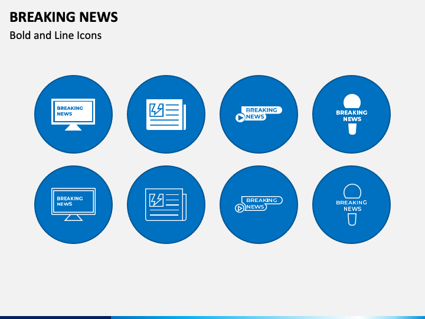Screen dimensions: 425x319
Task: Select the line-style newspaper icon
Action: pos(166,204)
